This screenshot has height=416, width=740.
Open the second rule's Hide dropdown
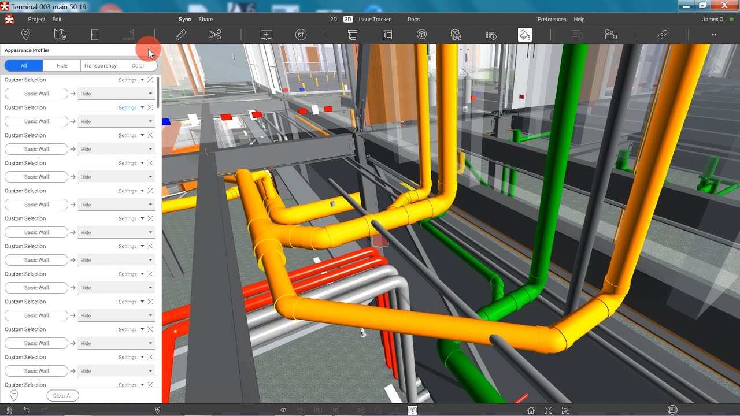[x=116, y=121]
